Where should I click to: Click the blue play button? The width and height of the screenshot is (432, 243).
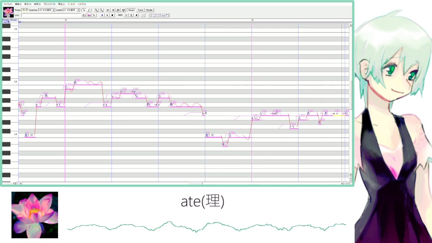[102, 15]
